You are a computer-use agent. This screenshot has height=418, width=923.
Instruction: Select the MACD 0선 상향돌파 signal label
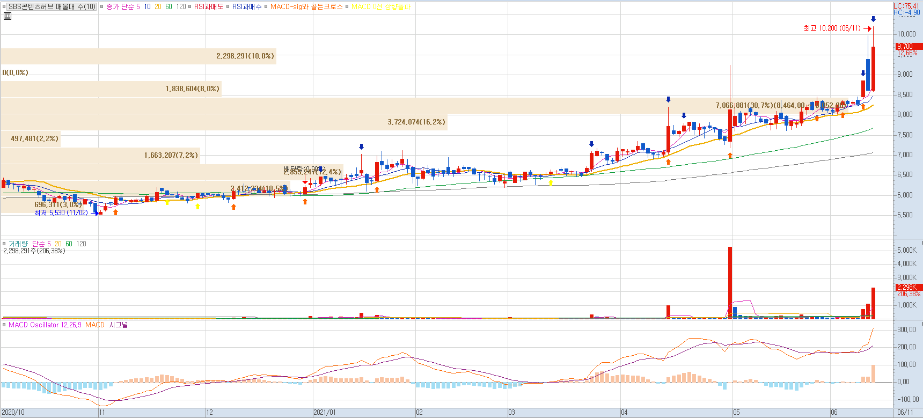click(381, 7)
